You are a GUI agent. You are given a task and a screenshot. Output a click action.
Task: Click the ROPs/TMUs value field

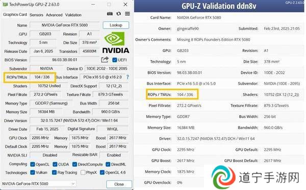[42, 77]
